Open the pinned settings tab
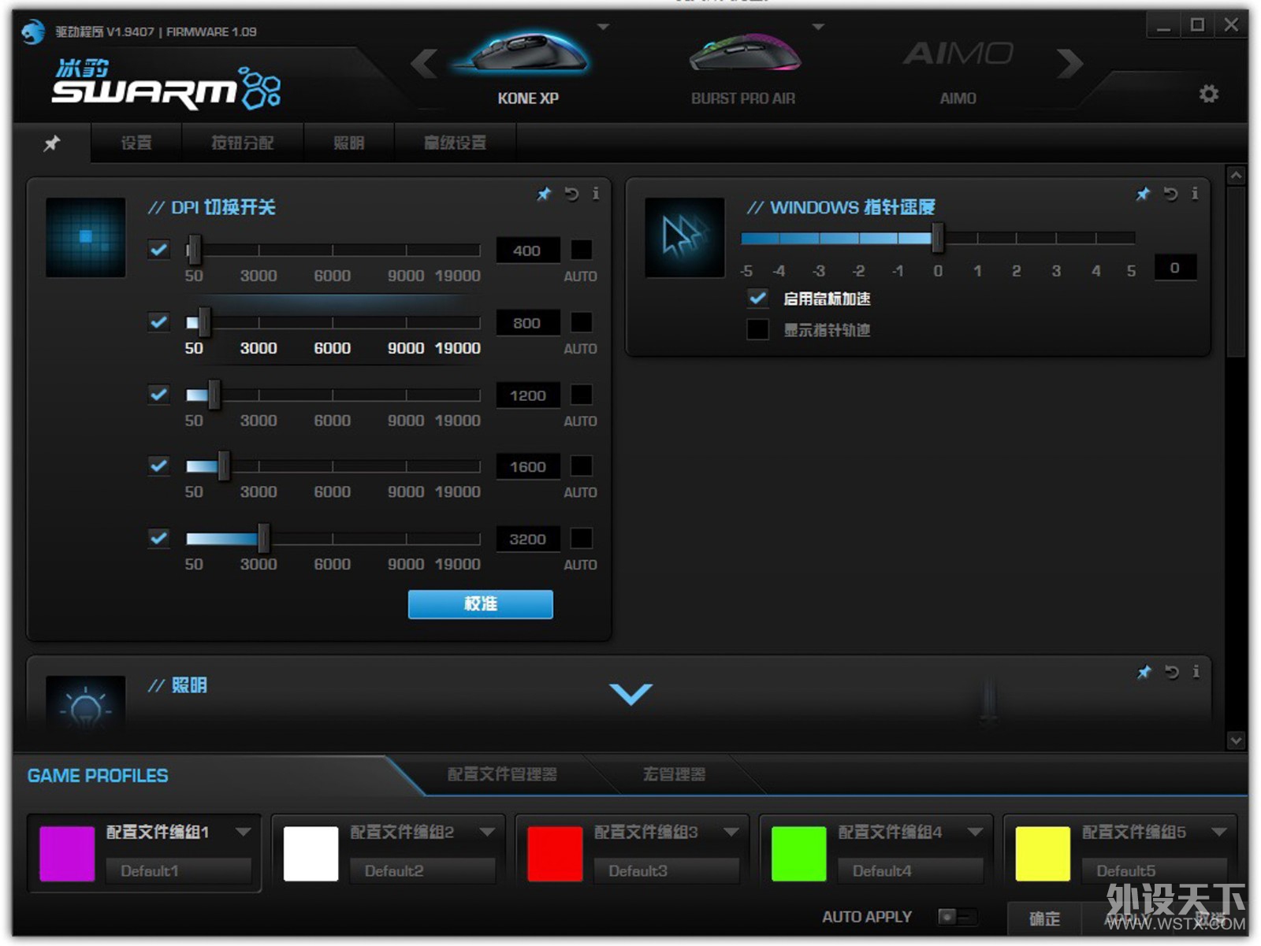The height and width of the screenshot is (946, 1261). [x=52, y=143]
